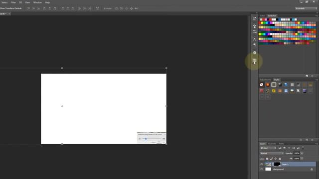The image size is (319, 179).
Task: Align left edges in options bar
Action: 44,8
